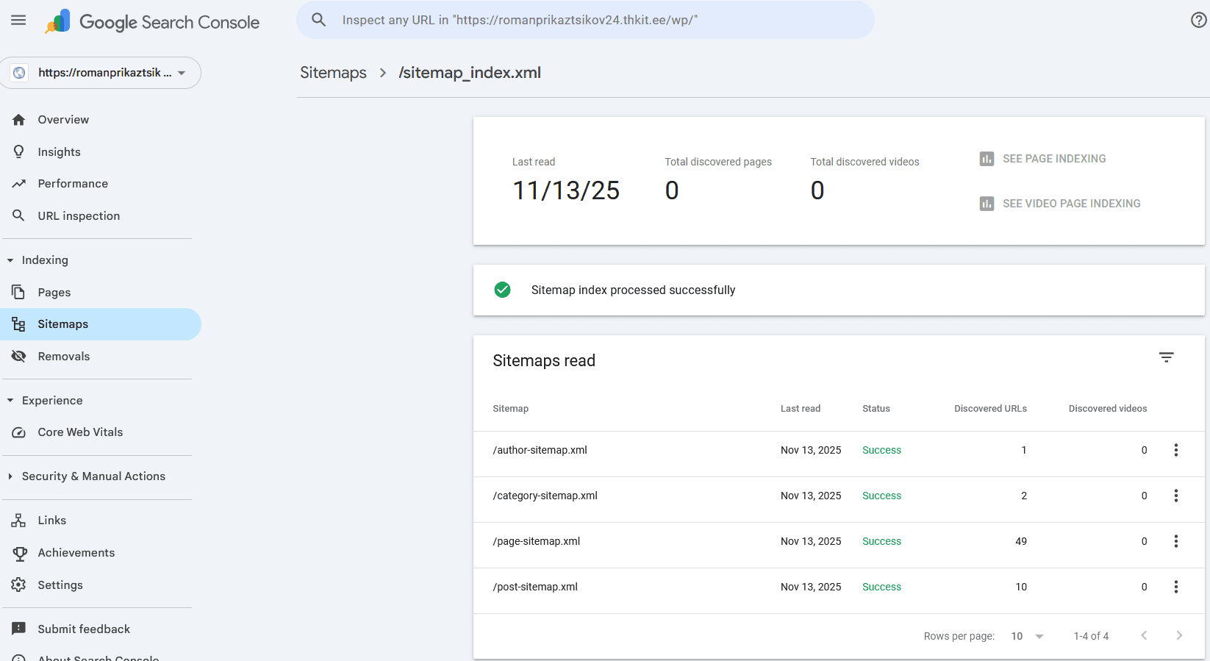Select Removals in the sidebar
Viewport: 1210px width, 661px height.
[64, 357]
